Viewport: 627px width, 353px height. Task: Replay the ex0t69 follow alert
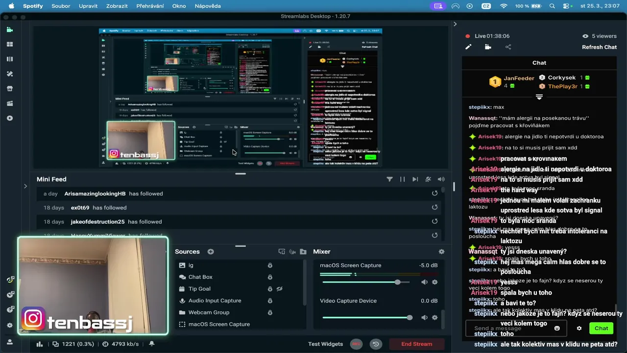point(434,207)
